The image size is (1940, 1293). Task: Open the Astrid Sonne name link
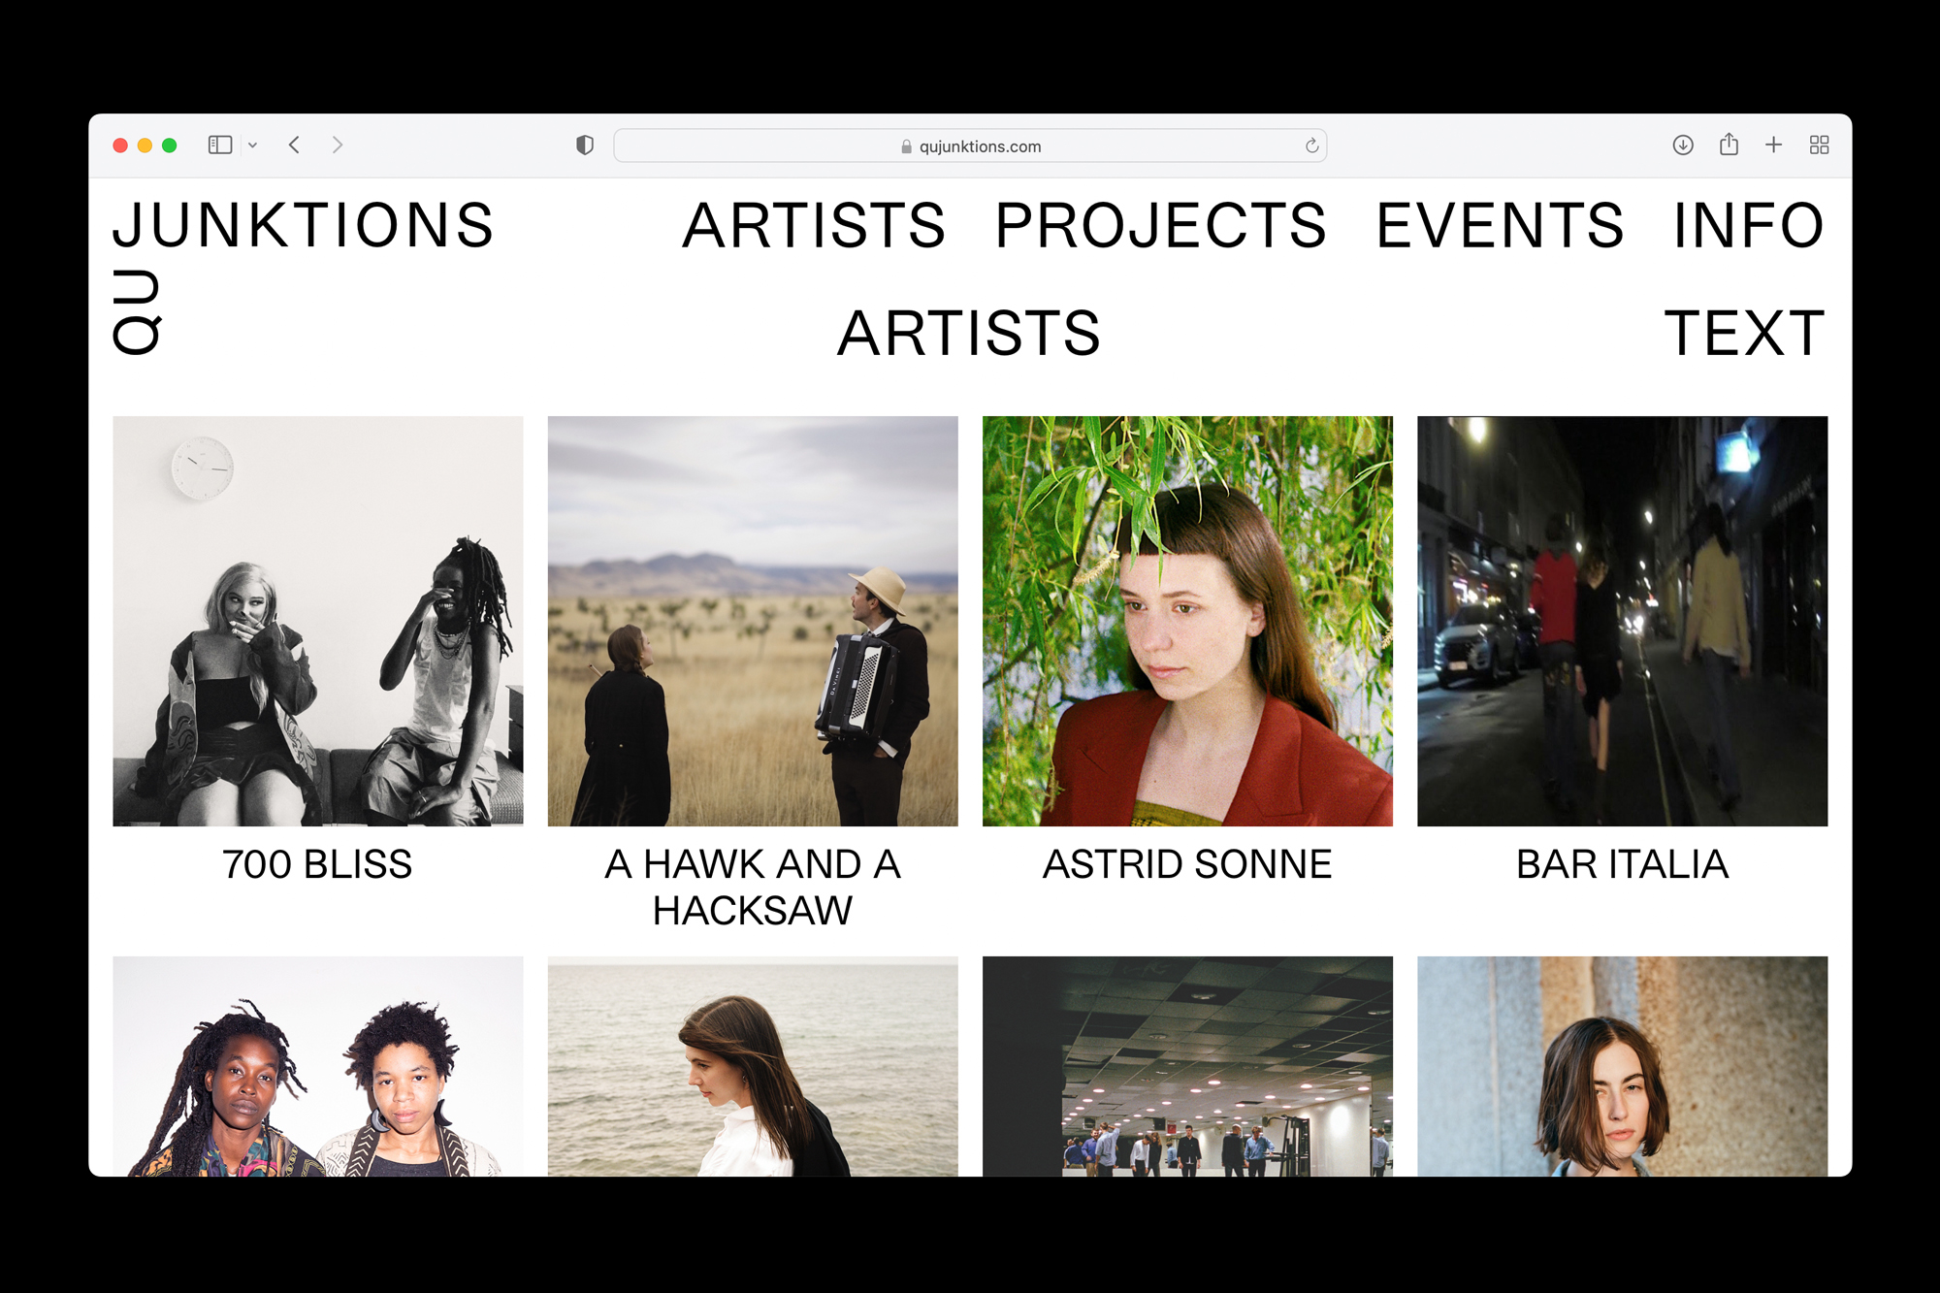pos(1186,864)
